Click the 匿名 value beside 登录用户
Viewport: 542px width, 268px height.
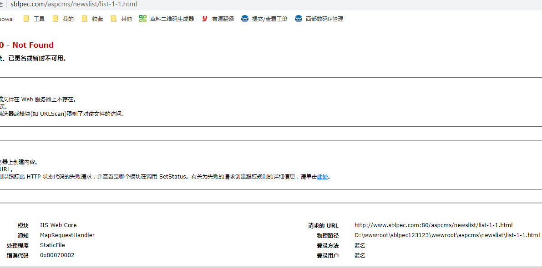(x=360, y=255)
